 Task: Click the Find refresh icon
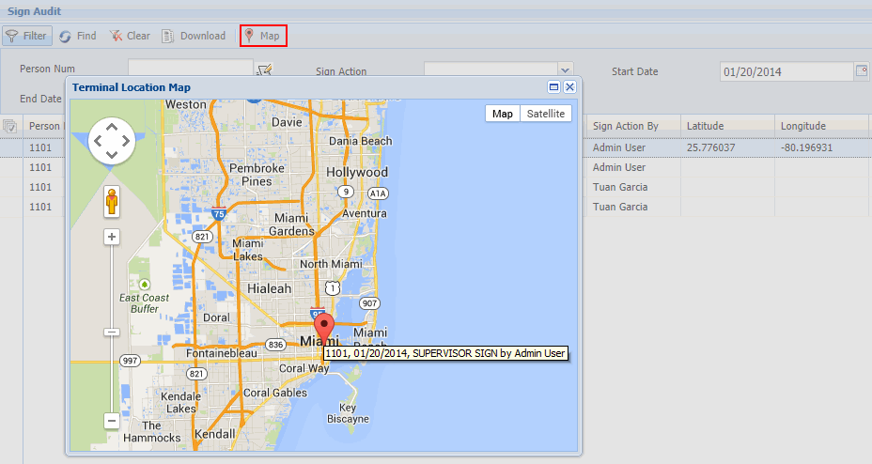coord(65,36)
